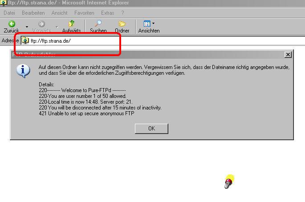The image size is (305, 202).
Task: Show the Ordner folder pane
Action: (122, 27)
